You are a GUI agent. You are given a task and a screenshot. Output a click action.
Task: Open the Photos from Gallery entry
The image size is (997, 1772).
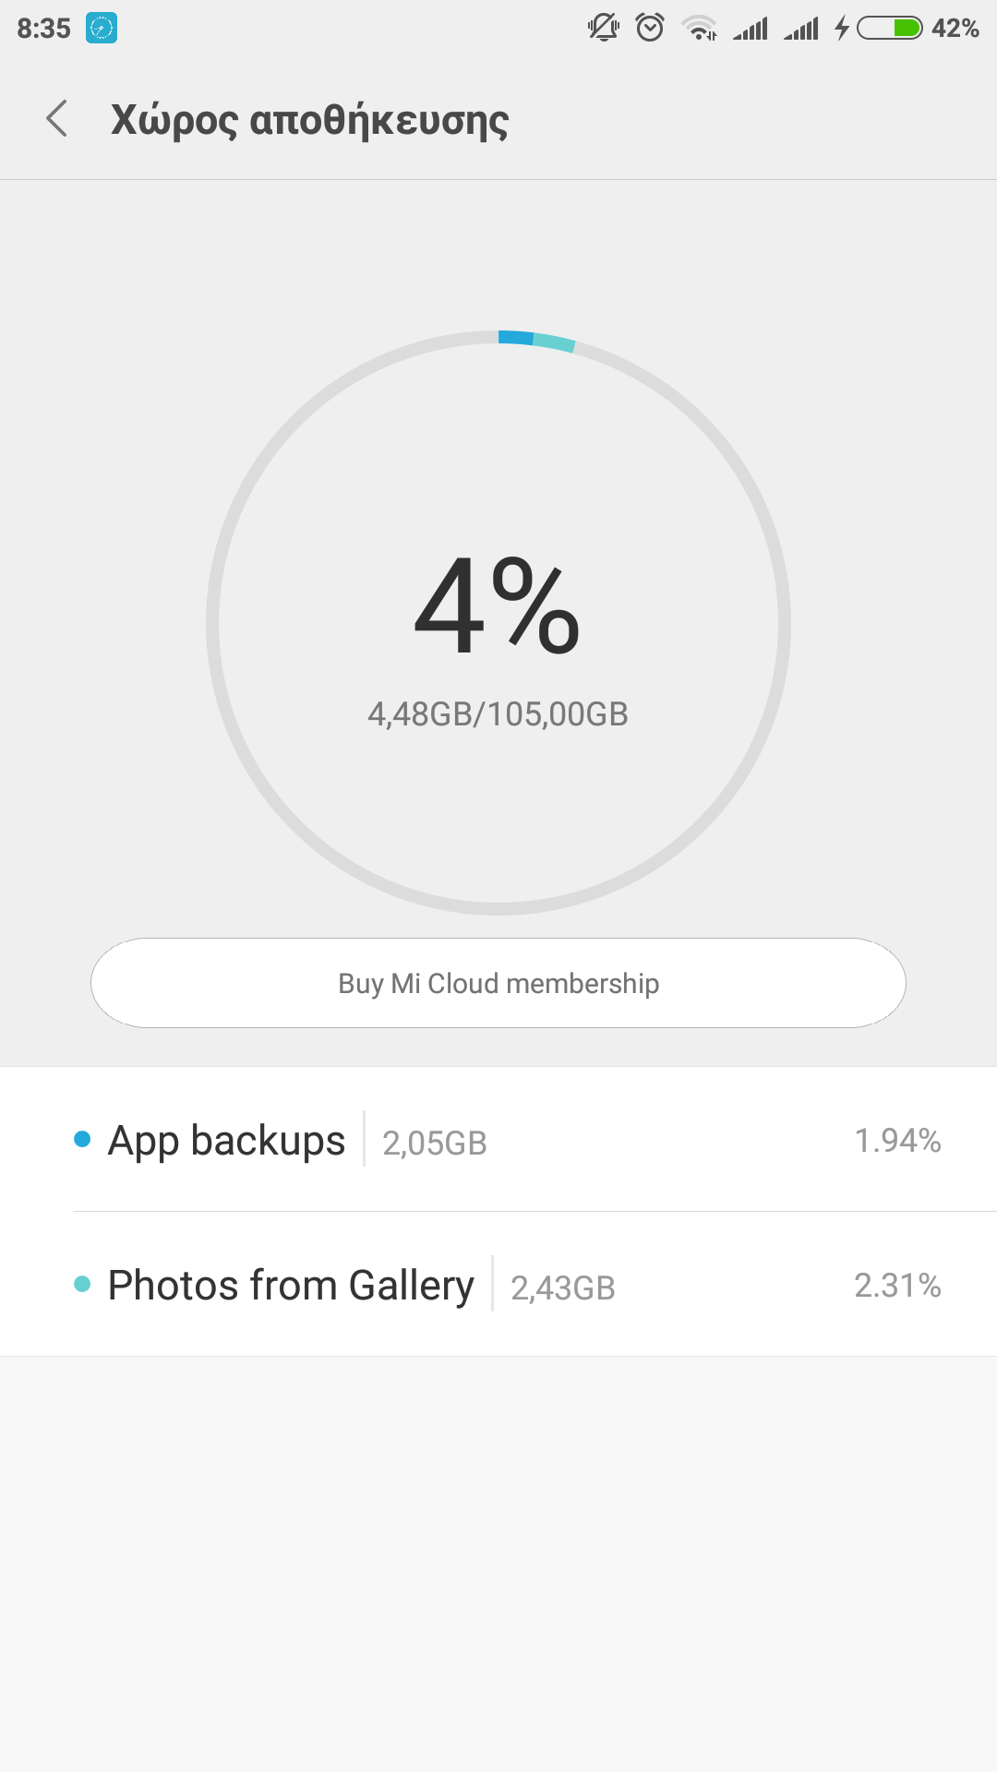[291, 1285]
